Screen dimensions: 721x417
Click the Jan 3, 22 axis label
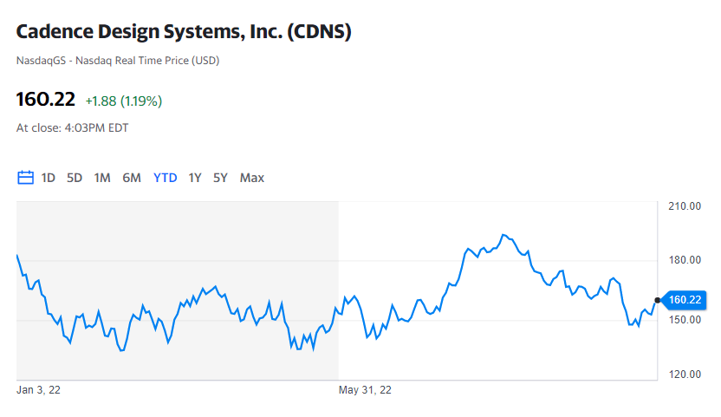pyautogui.click(x=39, y=390)
